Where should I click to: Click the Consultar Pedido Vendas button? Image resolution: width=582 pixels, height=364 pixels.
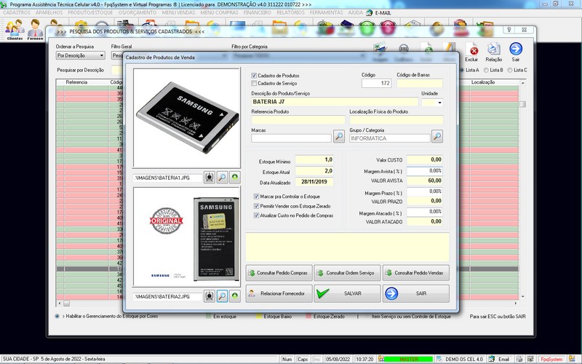(415, 273)
